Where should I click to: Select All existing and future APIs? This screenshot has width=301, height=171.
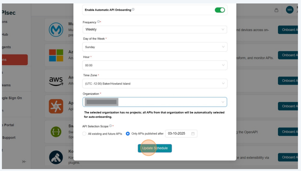(x=85, y=133)
